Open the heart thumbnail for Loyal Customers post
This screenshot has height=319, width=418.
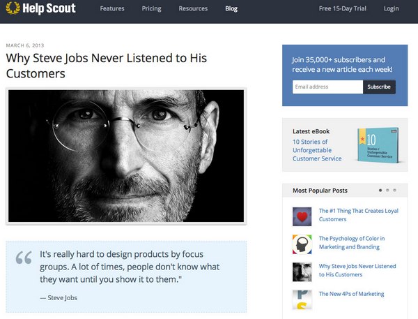[x=302, y=216]
